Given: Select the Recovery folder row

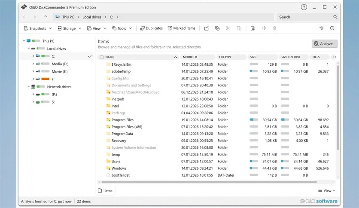Looking at the screenshot, I should coord(216,141).
